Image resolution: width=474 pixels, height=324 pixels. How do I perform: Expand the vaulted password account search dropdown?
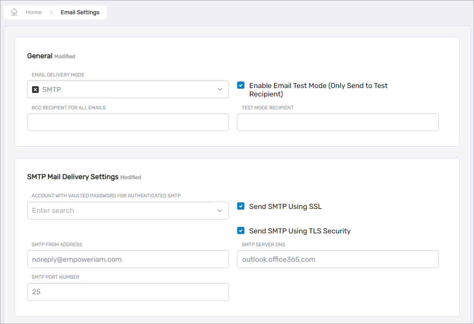[220, 210]
